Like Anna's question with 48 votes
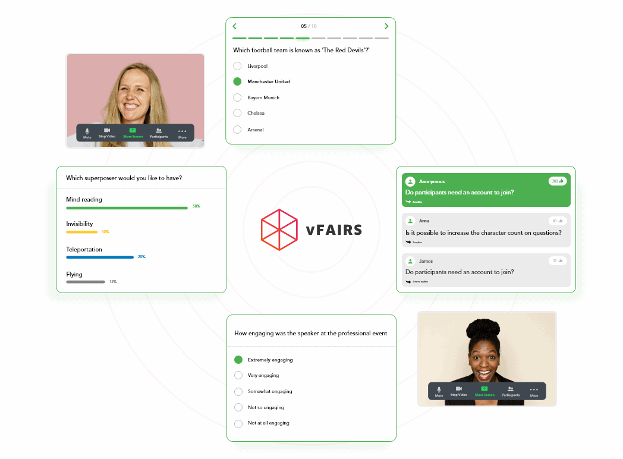 pos(558,221)
